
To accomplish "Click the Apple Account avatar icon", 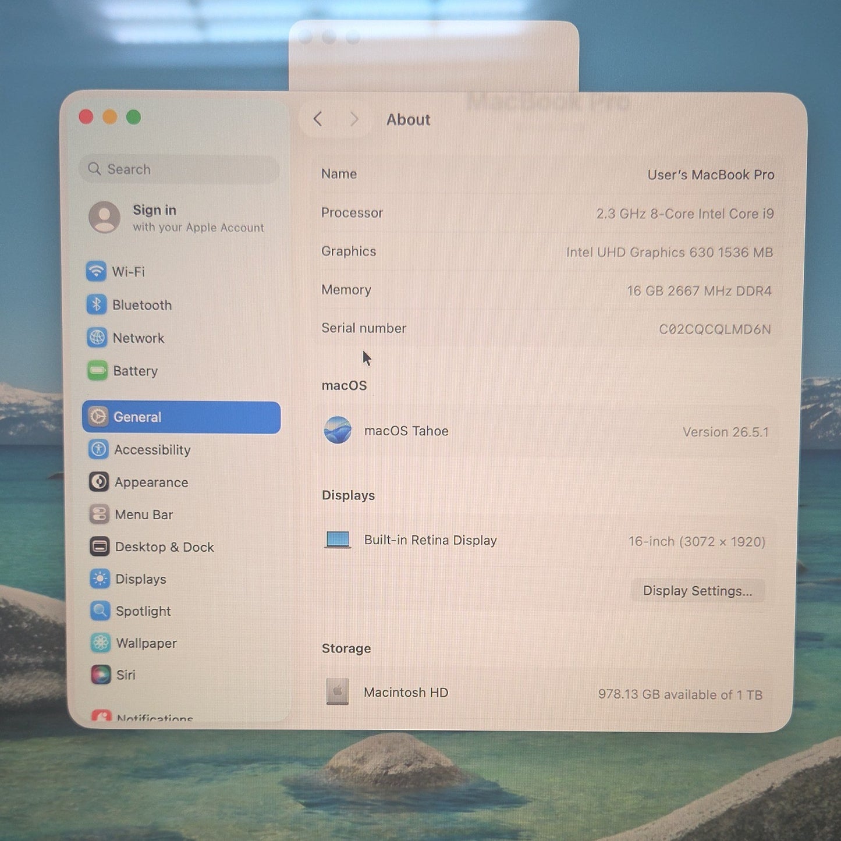I will pyautogui.click(x=105, y=218).
